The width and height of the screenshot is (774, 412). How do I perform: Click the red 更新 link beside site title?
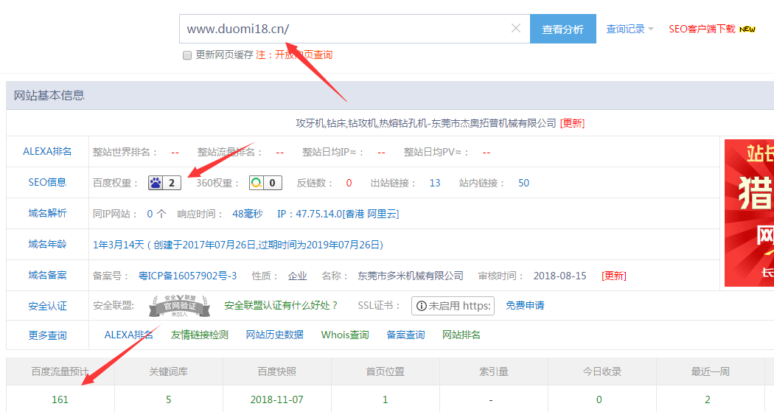(572, 123)
